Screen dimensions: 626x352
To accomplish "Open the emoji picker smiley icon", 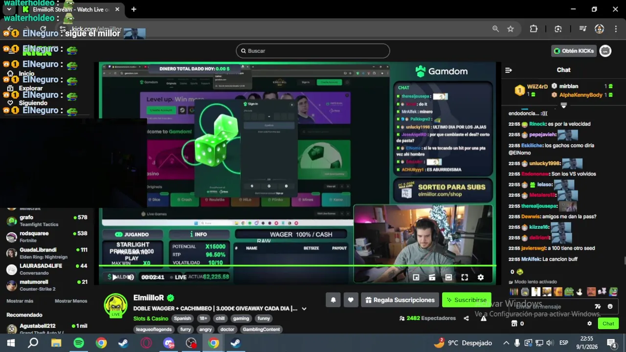I will coord(610,307).
